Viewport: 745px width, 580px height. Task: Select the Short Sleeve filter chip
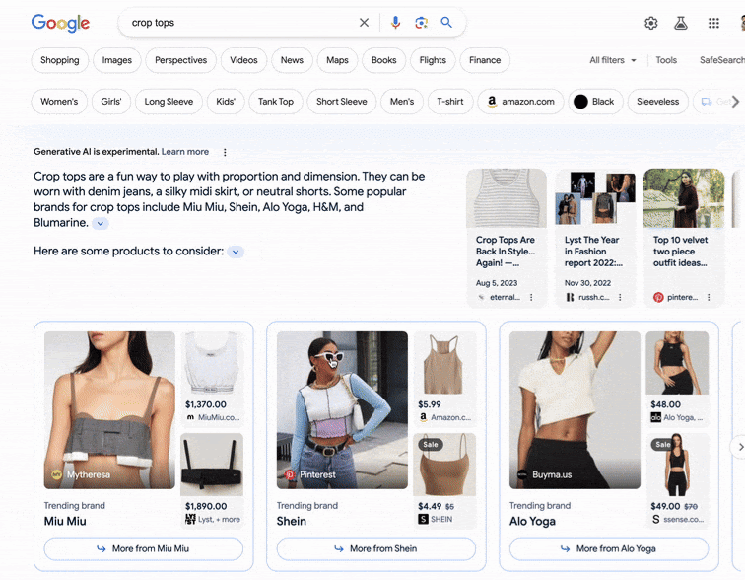point(342,102)
